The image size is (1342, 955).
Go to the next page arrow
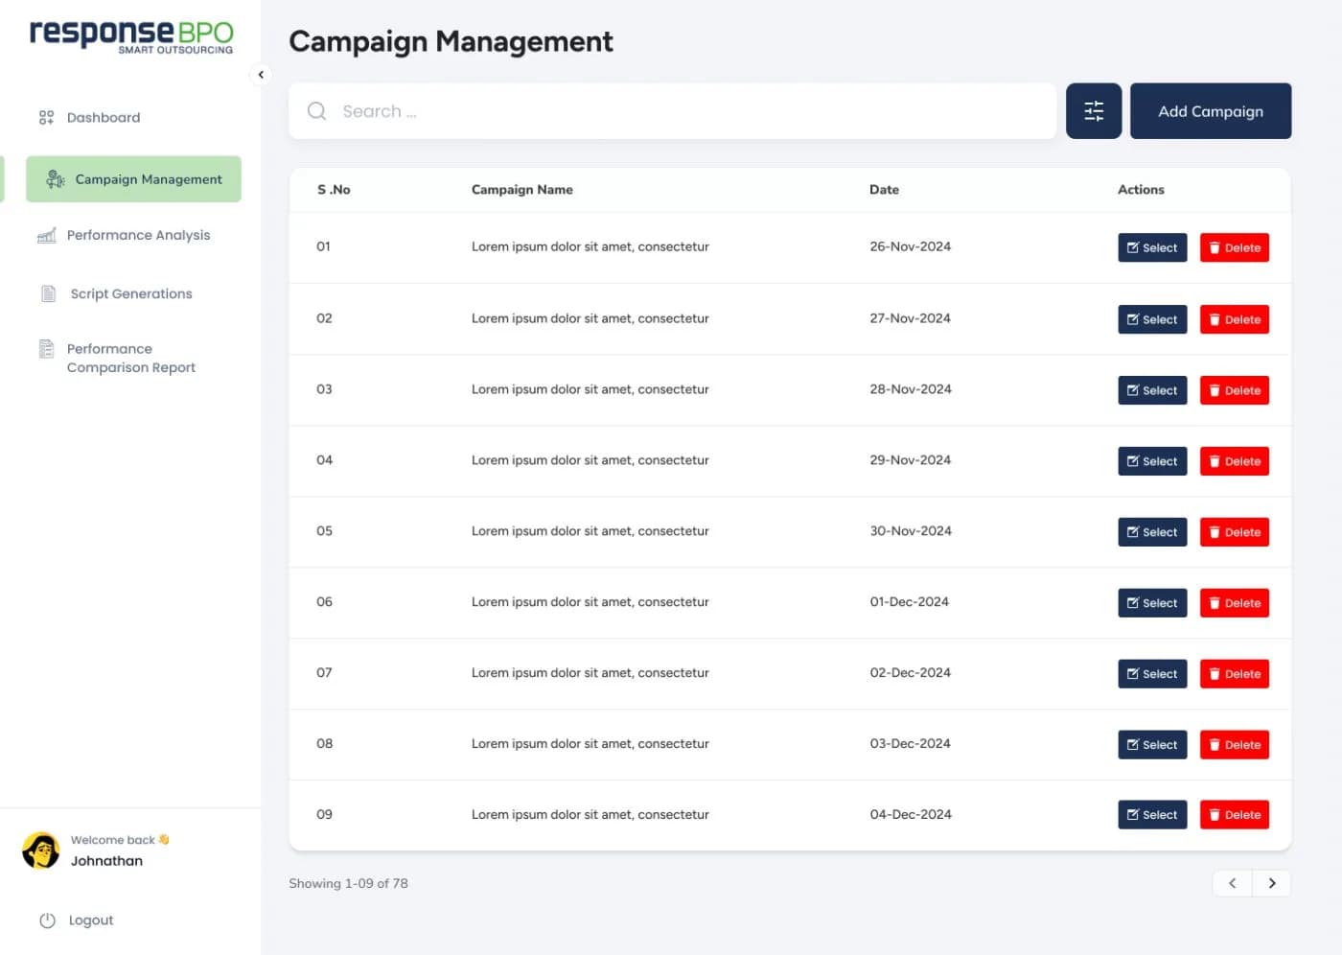pos(1272,883)
